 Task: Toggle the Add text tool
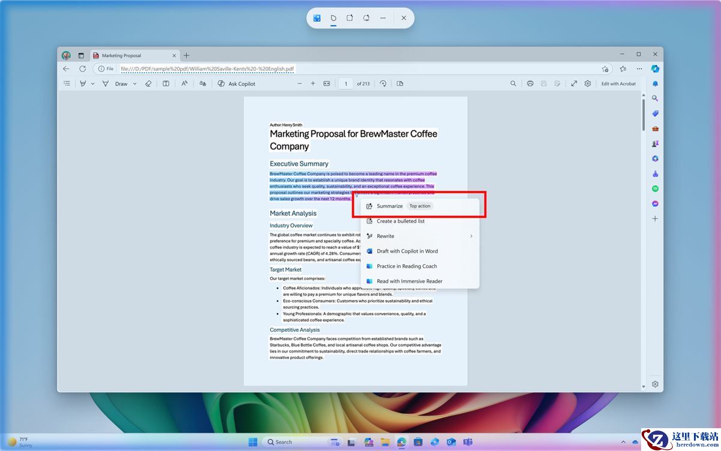pyautogui.click(x=166, y=84)
